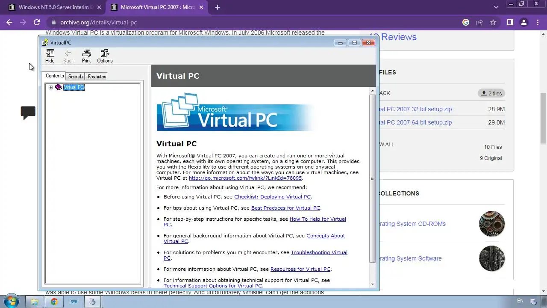Click the Google icon in address bar
Viewport: 547px width, 308px height.
(x=466, y=22)
